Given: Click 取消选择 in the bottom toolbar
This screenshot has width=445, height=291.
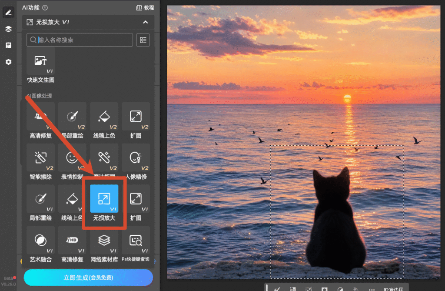Looking at the screenshot, I should pyautogui.click(x=393, y=289).
